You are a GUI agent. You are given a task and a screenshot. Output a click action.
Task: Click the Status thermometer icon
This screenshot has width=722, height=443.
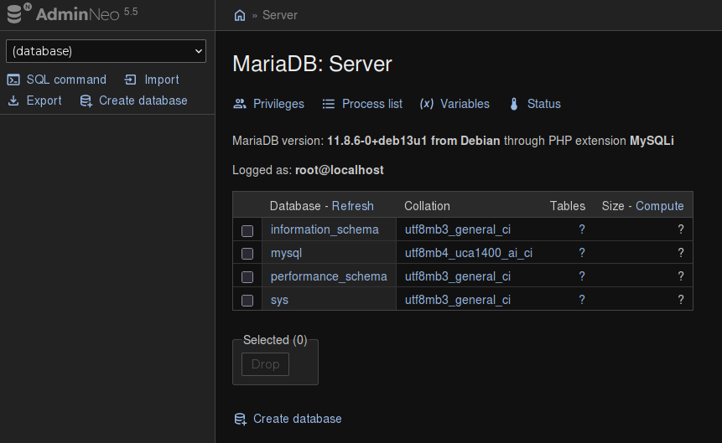[514, 104]
